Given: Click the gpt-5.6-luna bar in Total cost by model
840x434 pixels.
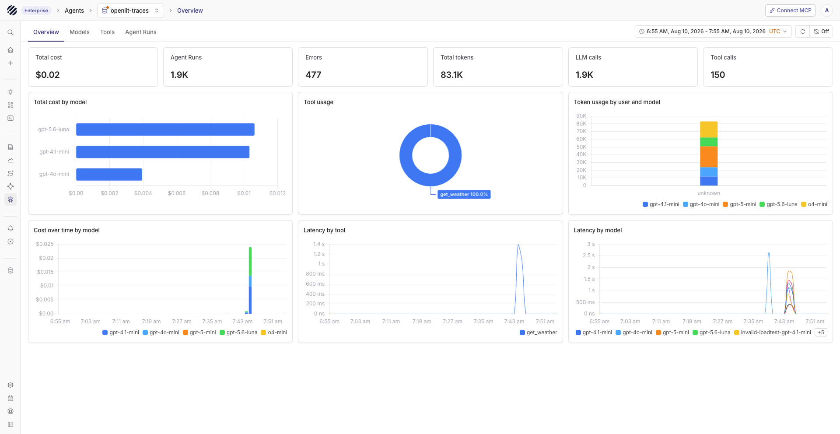Looking at the screenshot, I should [x=165, y=129].
